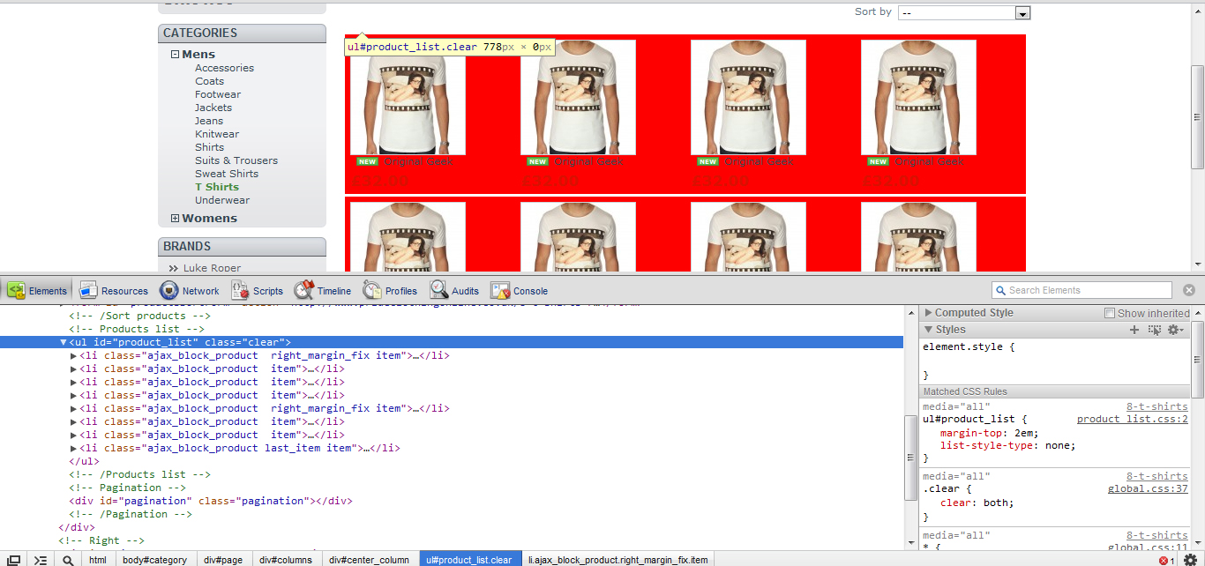1205x566 pixels.
Task: Select the html breadcrumb
Action: [x=98, y=560]
